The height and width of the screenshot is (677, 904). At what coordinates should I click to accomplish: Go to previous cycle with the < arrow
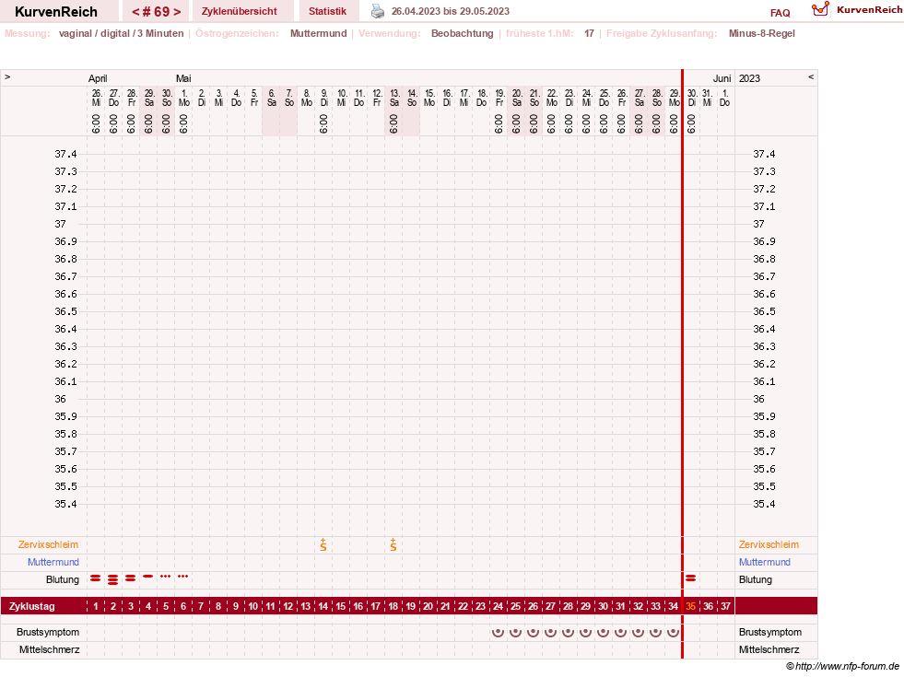click(135, 12)
